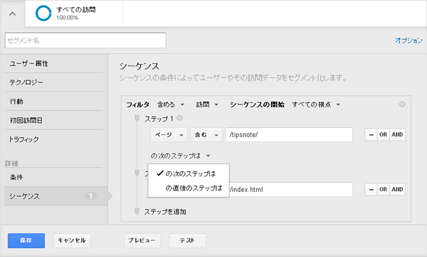The image size is (427, 257).
Task: Click the step marker icon beside ステップ 1
Action: click(137, 118)
